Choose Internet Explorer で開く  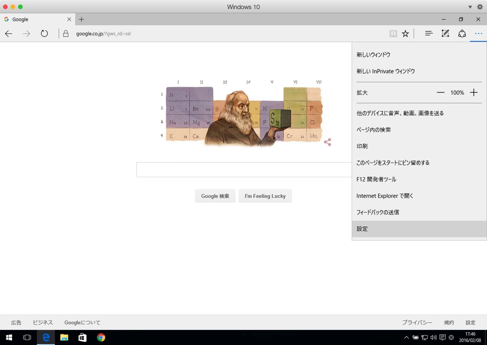point(419,196)
